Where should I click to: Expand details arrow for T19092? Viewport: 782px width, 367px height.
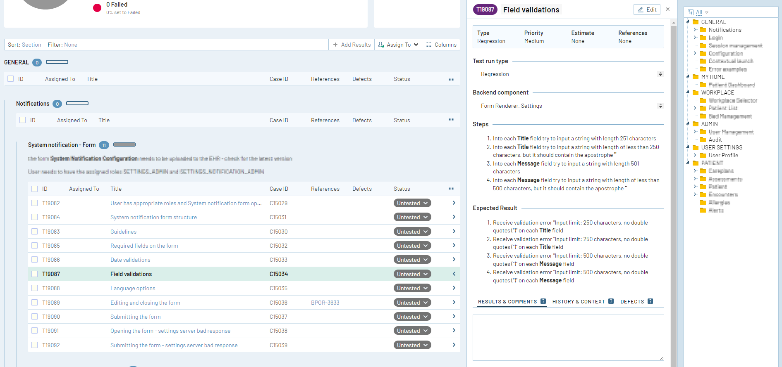454,345
